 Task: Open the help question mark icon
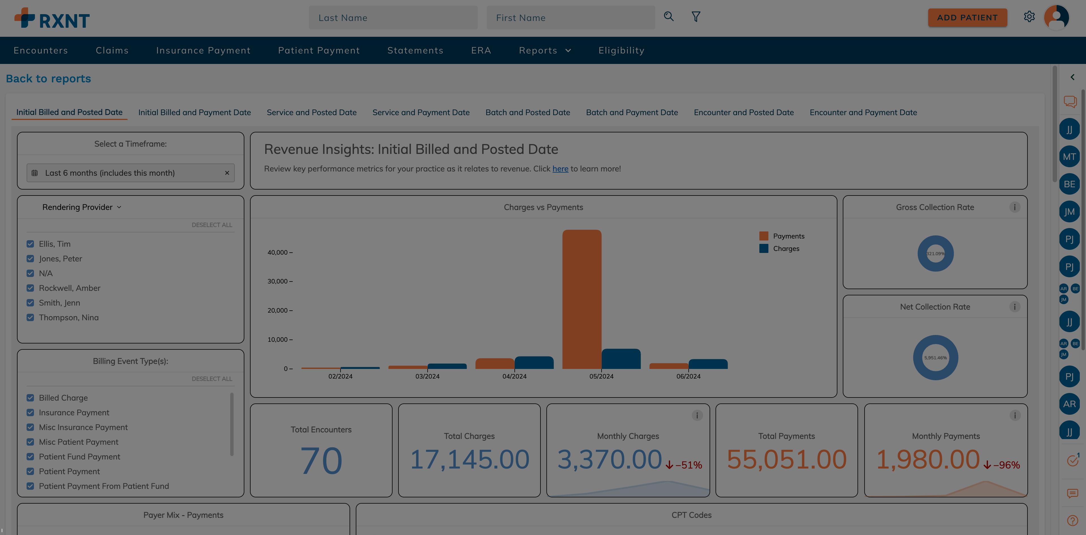coord(1072,521)
